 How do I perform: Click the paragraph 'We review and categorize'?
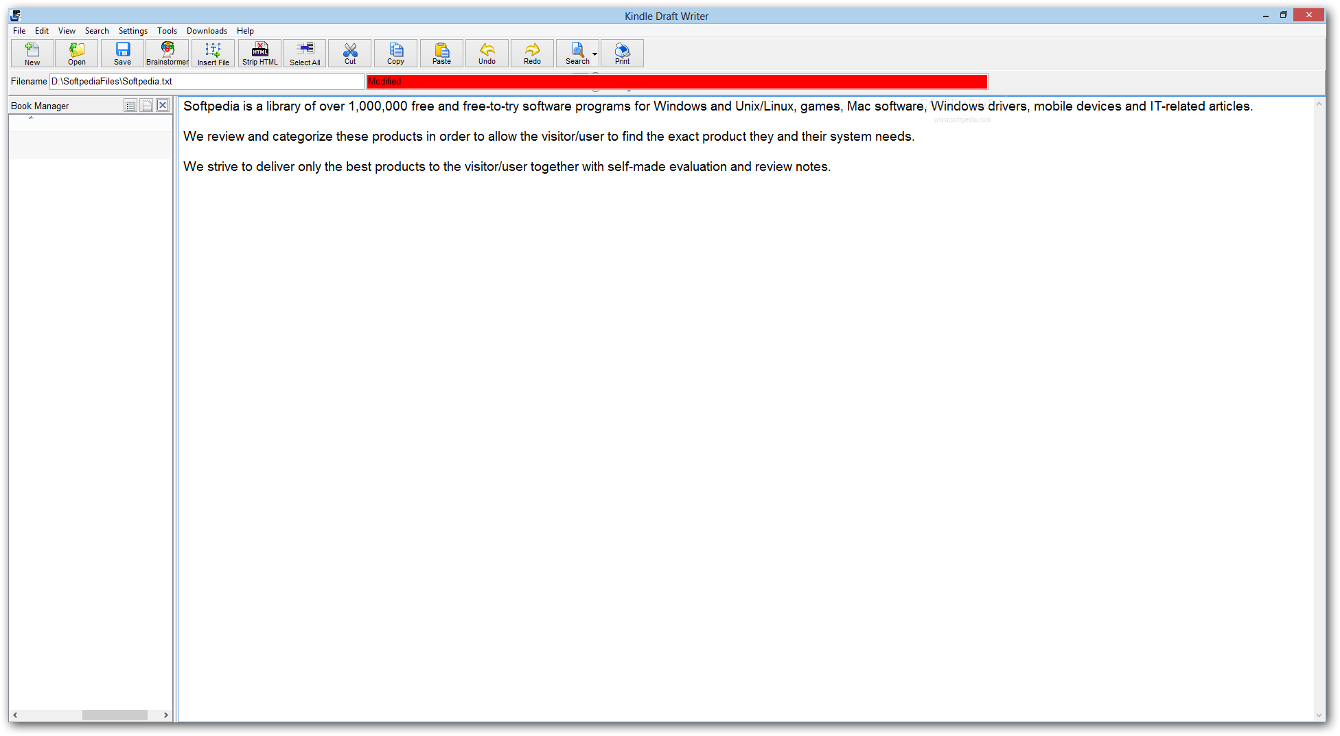(548, 137)
